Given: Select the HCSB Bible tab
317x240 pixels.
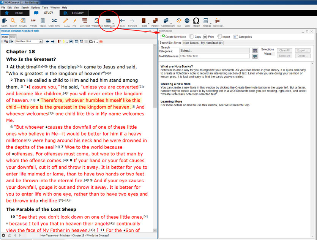Looking at the screenshot, I should (5, 37).
